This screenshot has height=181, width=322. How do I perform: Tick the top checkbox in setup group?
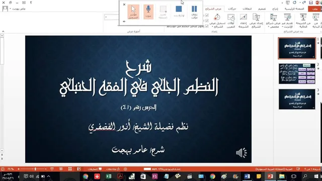click(207, 15)
